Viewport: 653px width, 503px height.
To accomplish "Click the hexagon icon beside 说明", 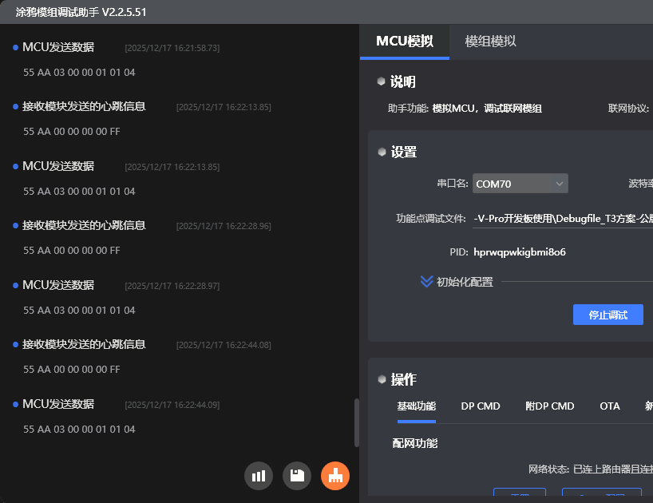I will pos(382,80).
